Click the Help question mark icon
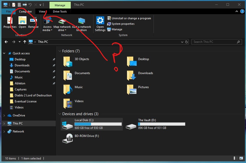This screenshot has width=246, height=163. 242,12
